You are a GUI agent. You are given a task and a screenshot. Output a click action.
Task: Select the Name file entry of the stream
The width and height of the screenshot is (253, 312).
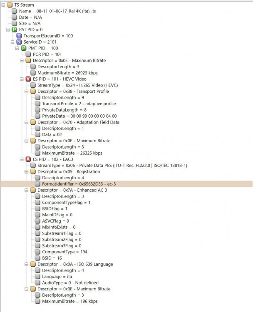coord(57,11)
